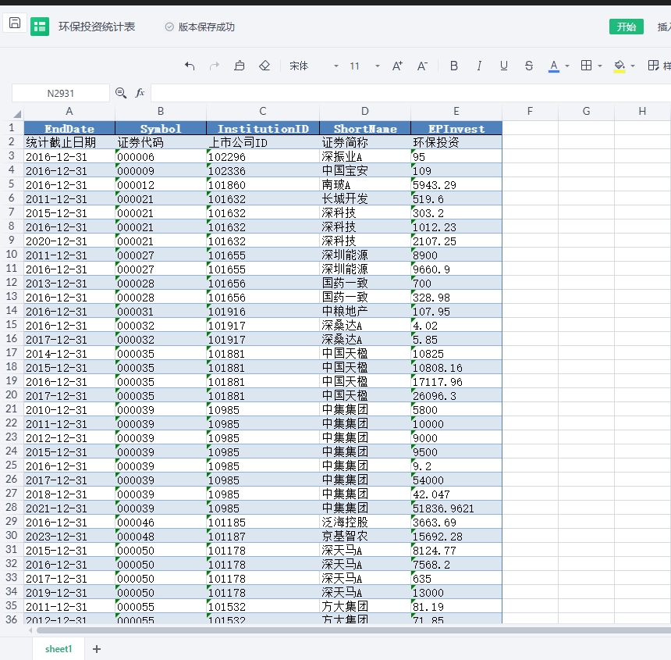This screenshot has width=671, height=660.
Task: Toggle italic formatting
Action: (479, 66)
